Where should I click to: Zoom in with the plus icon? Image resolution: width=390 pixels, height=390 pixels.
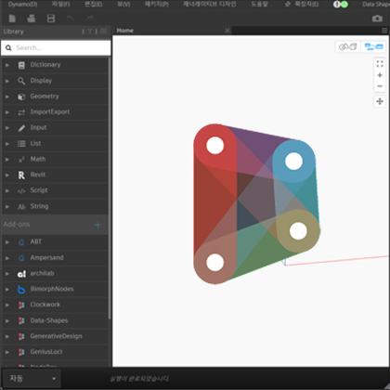[x=380, y=75]
